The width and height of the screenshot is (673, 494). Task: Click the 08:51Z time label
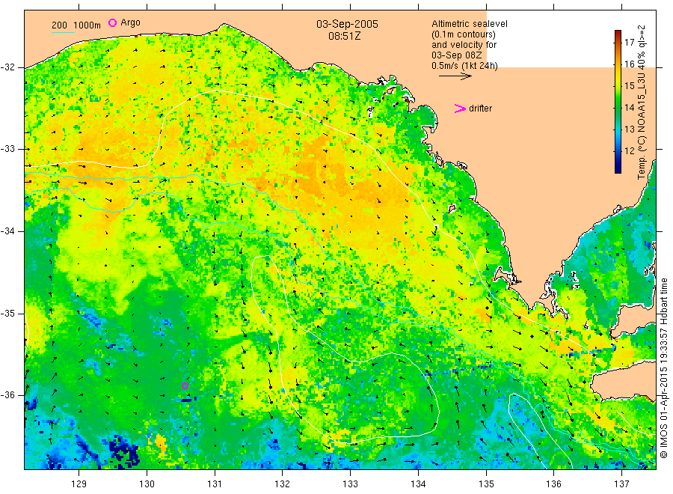pos(345,36)
